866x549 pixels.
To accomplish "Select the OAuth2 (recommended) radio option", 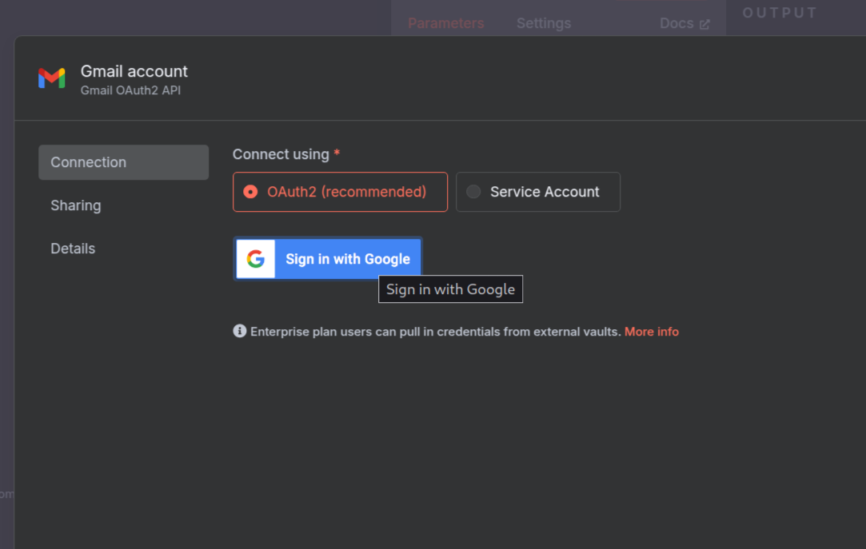I will (x=251, y=192).
